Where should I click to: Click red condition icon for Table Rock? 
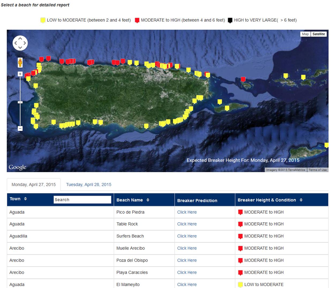click(240, 224)
